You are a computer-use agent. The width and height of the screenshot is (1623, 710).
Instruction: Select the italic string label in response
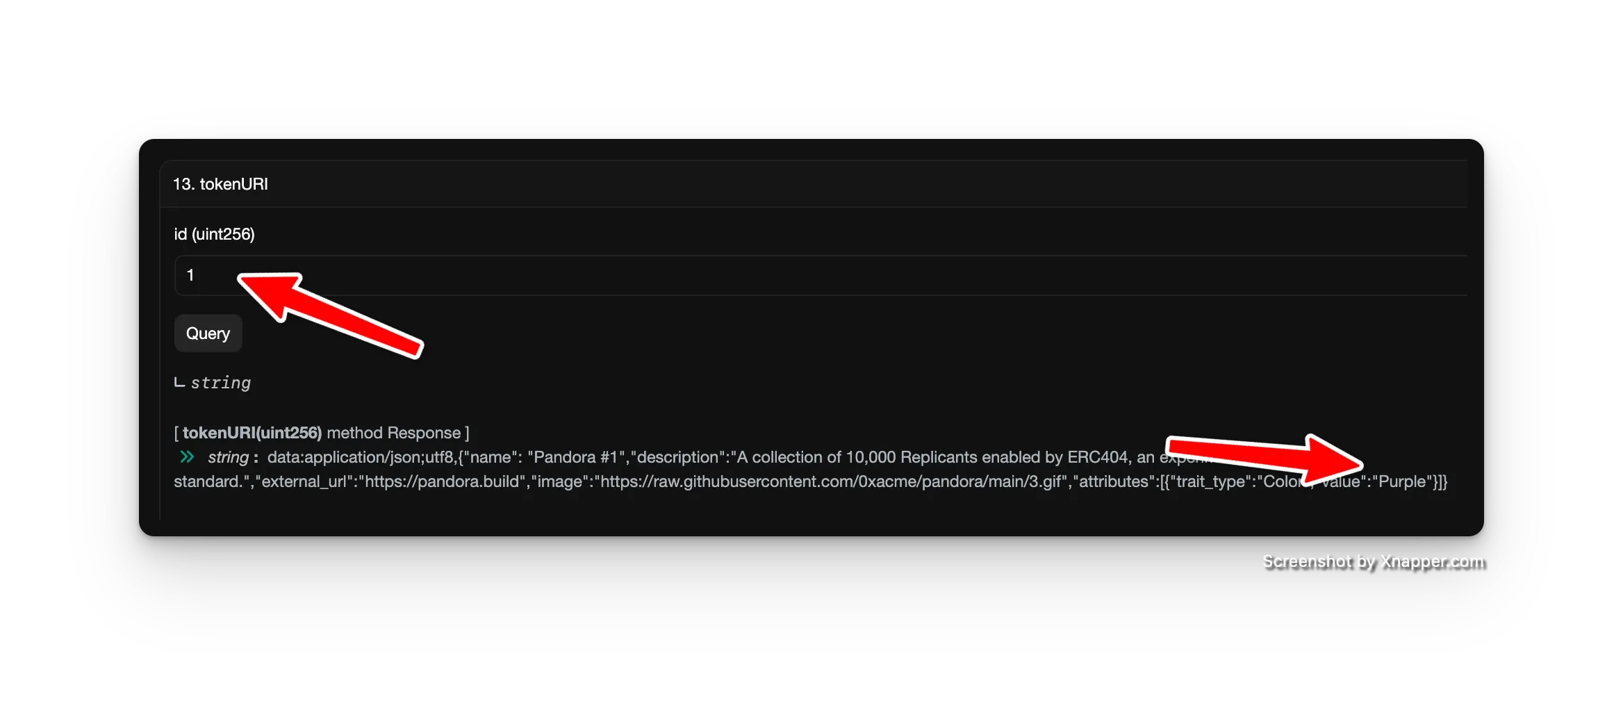(228, 457)
